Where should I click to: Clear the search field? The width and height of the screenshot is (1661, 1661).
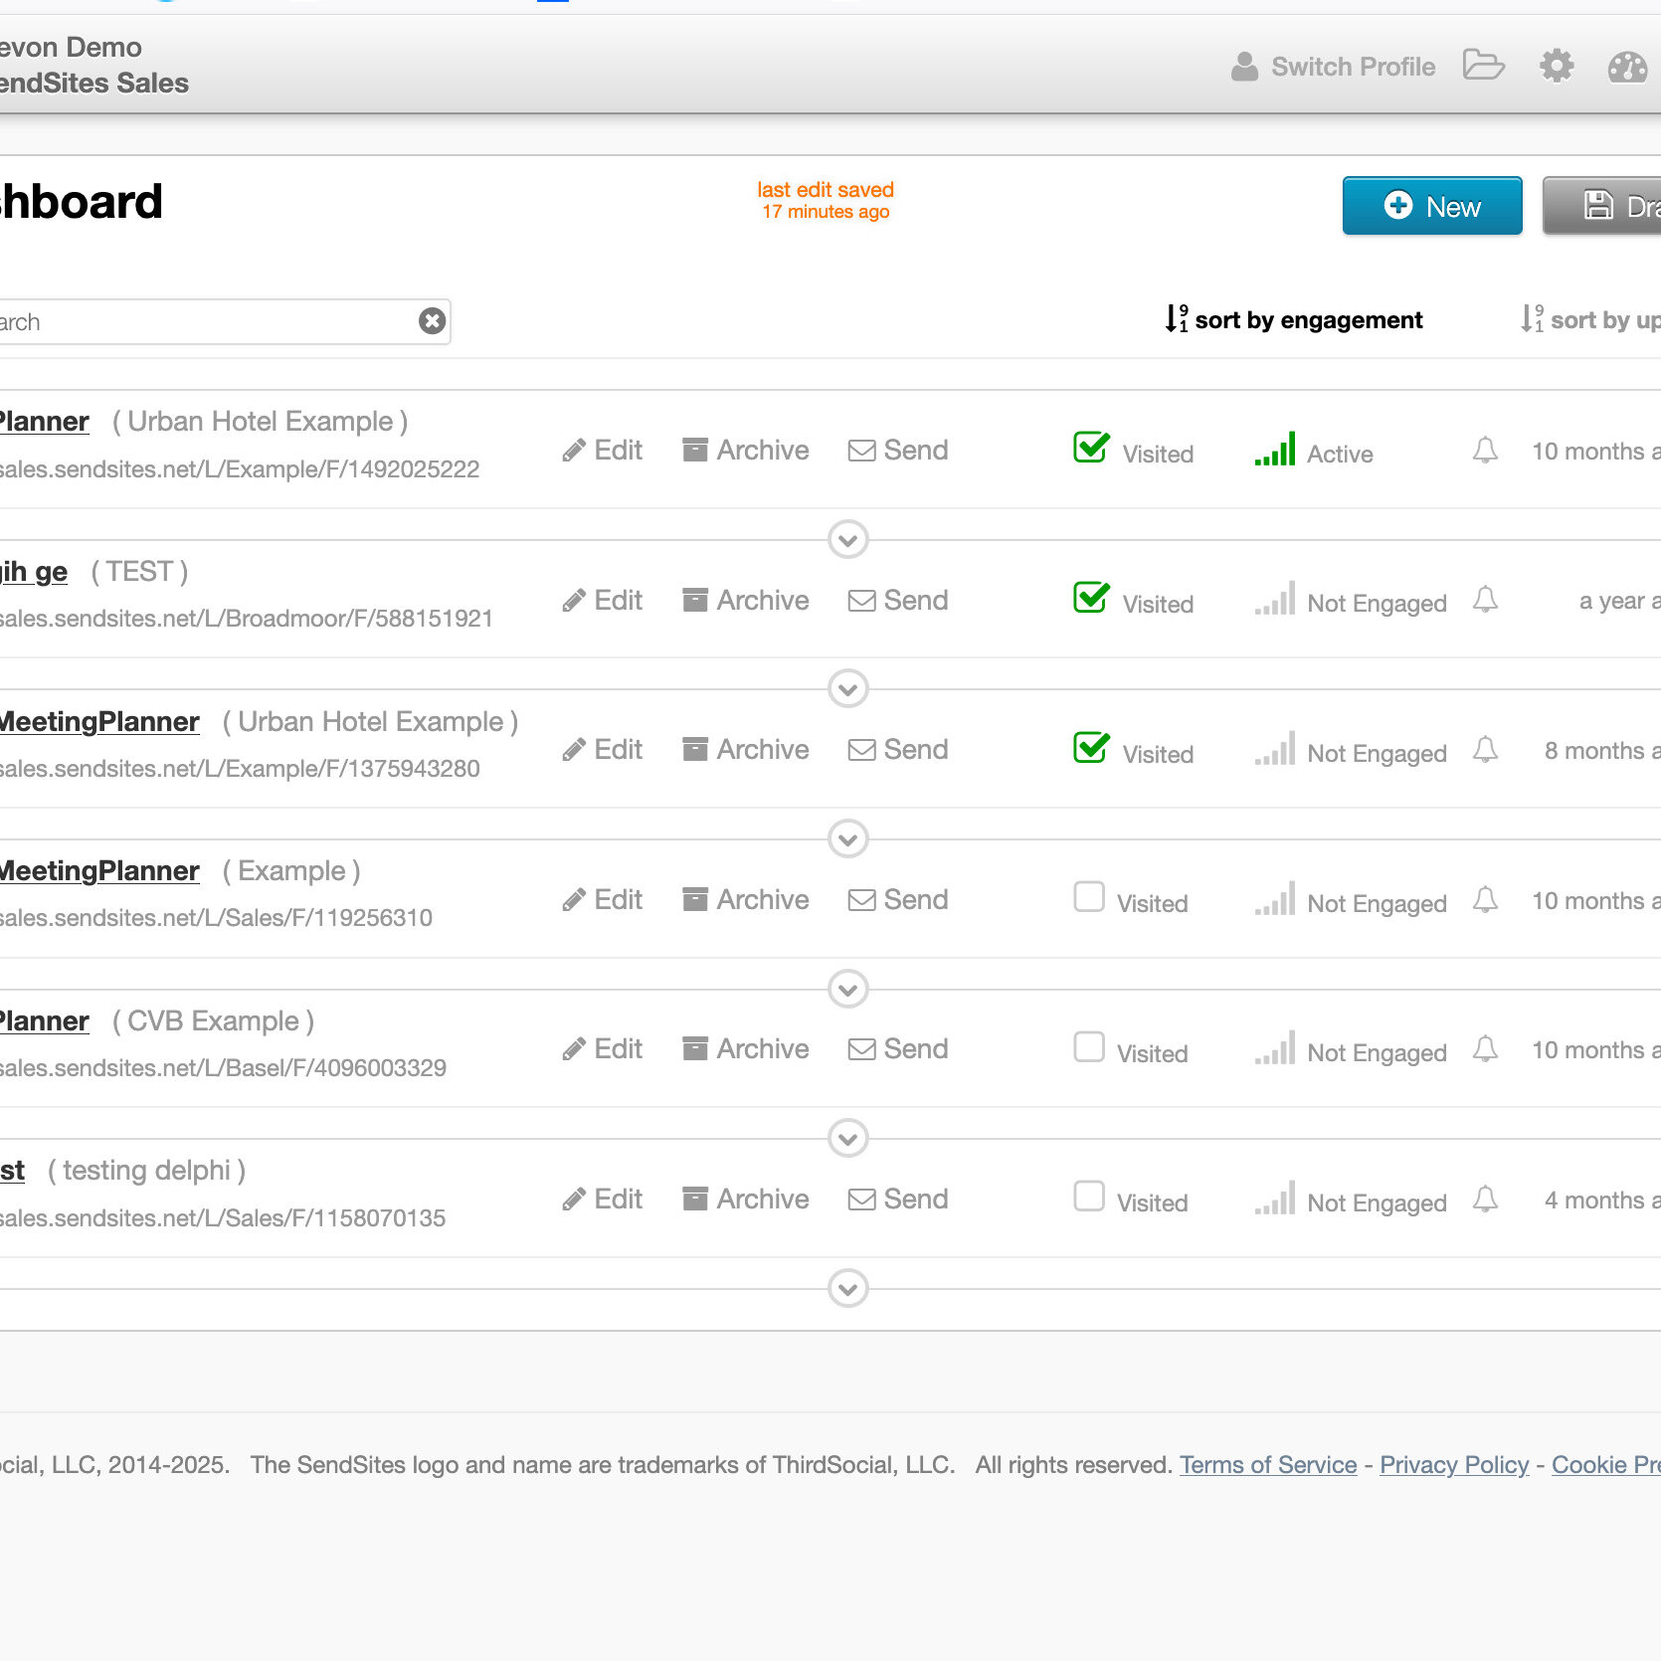(x=431, y=320)
